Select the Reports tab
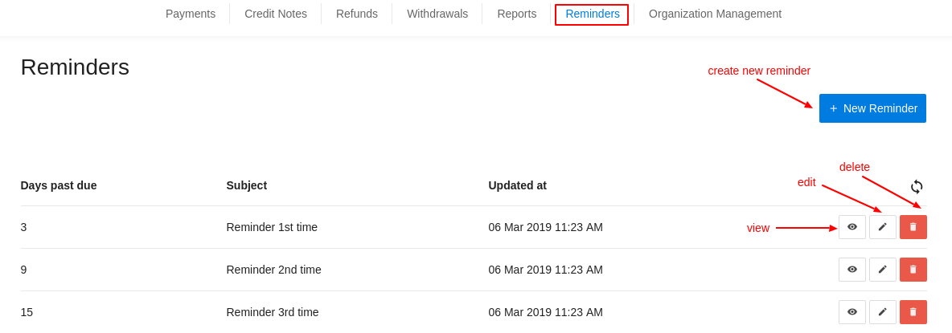952x333 pixels. point(517,14)
